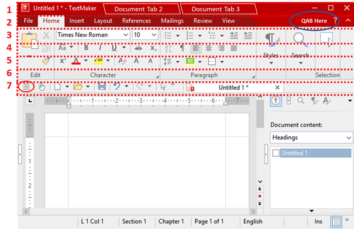Toggle Bold formatting

(86, 48)
